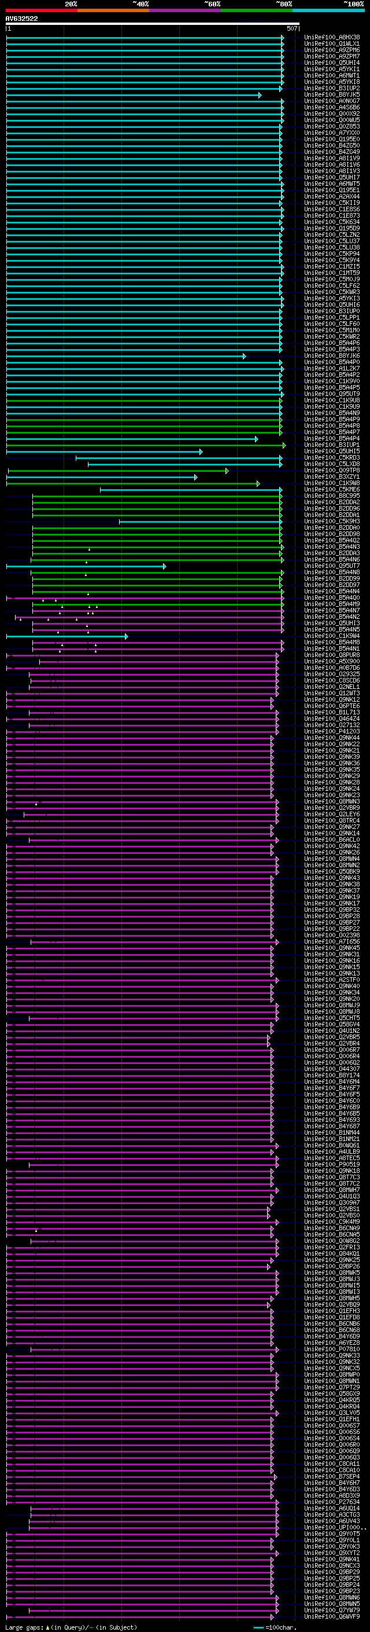Open hit UniRef100_A0N0G7
The width and height of the screenshot is (370, 1632).
click(x=332, y=101)
